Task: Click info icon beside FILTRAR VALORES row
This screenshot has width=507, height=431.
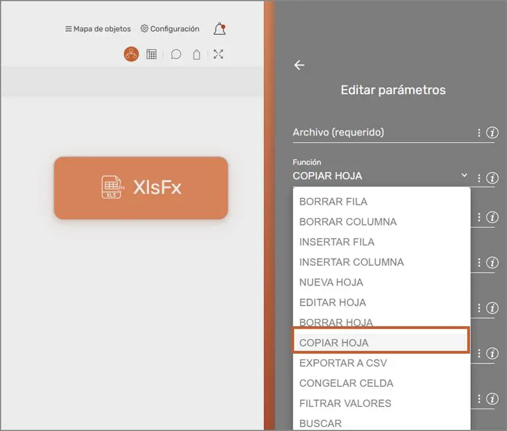Action: coord(492,399)
